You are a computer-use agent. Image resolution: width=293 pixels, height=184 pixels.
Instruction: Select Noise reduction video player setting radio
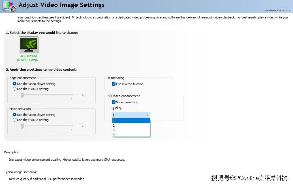coord(15,115)
